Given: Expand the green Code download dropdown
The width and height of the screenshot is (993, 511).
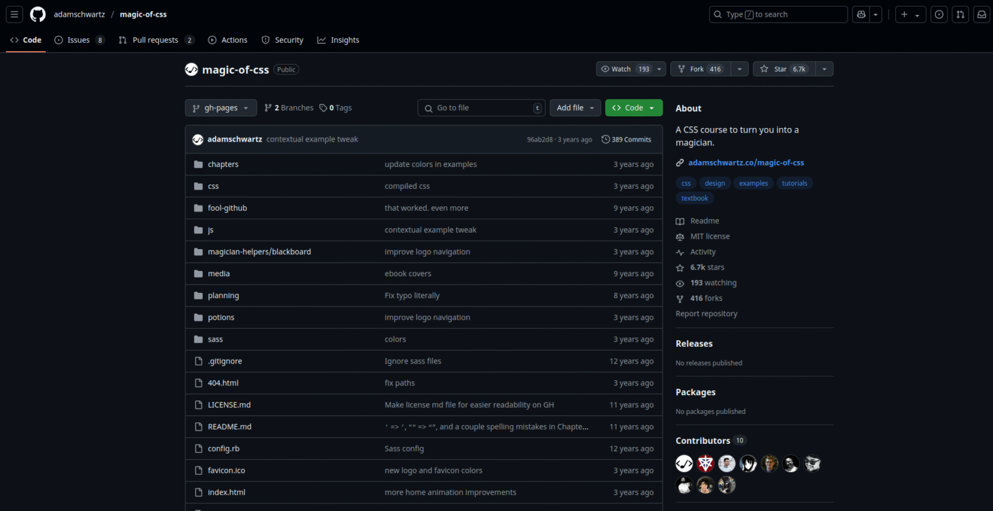Looking at the screenshot, I should click(634, 107).
